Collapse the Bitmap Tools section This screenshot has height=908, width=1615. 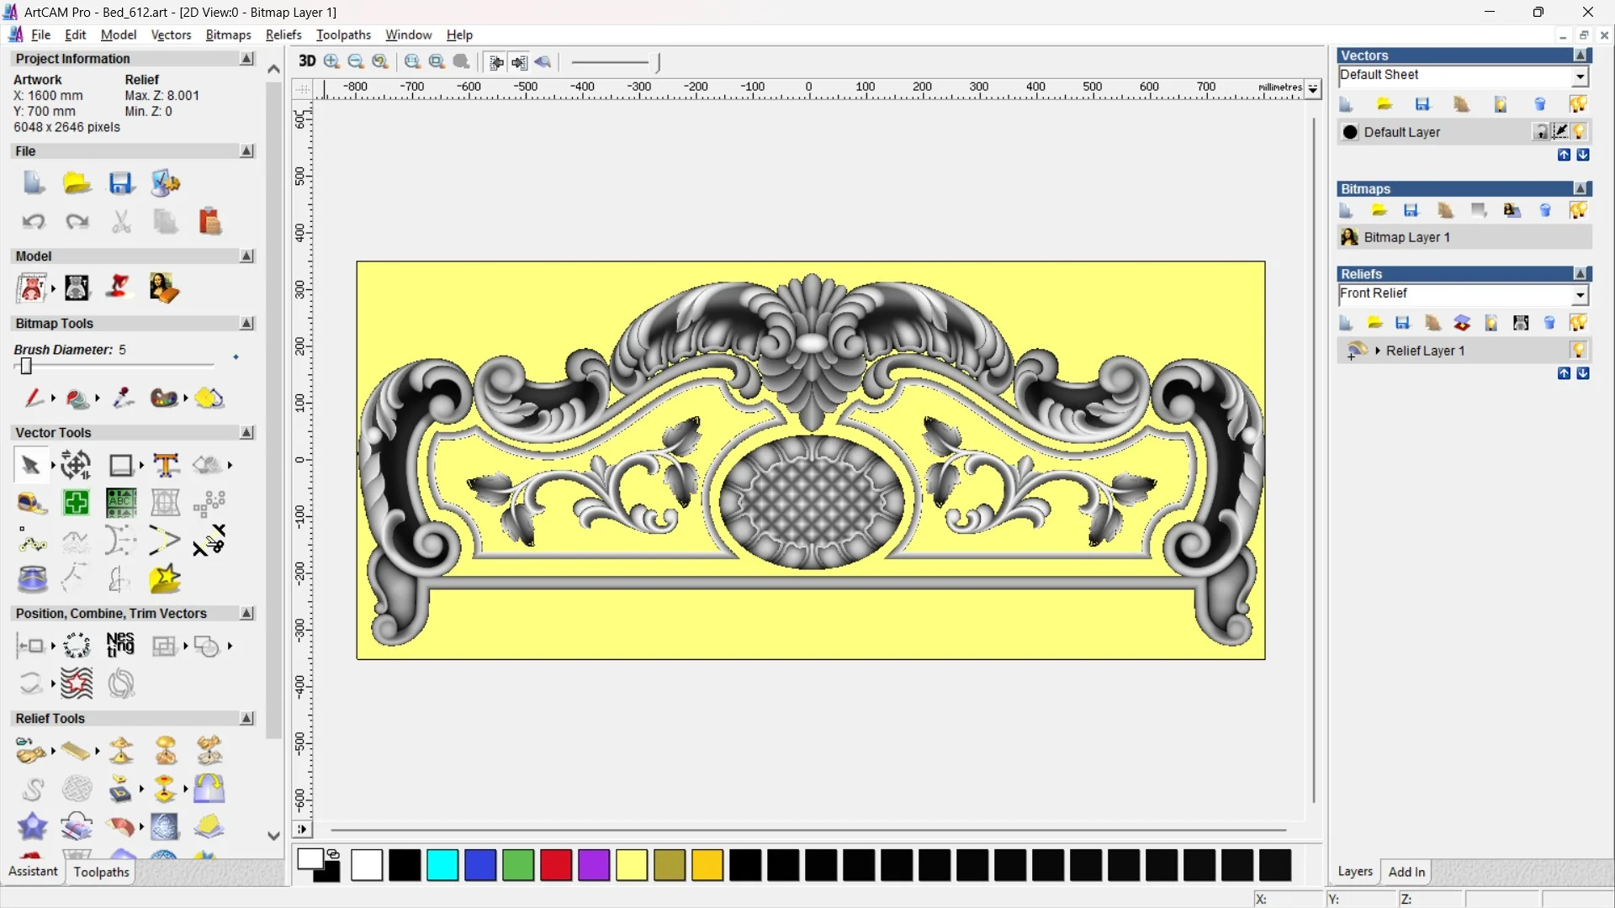[x=246, y=324]
